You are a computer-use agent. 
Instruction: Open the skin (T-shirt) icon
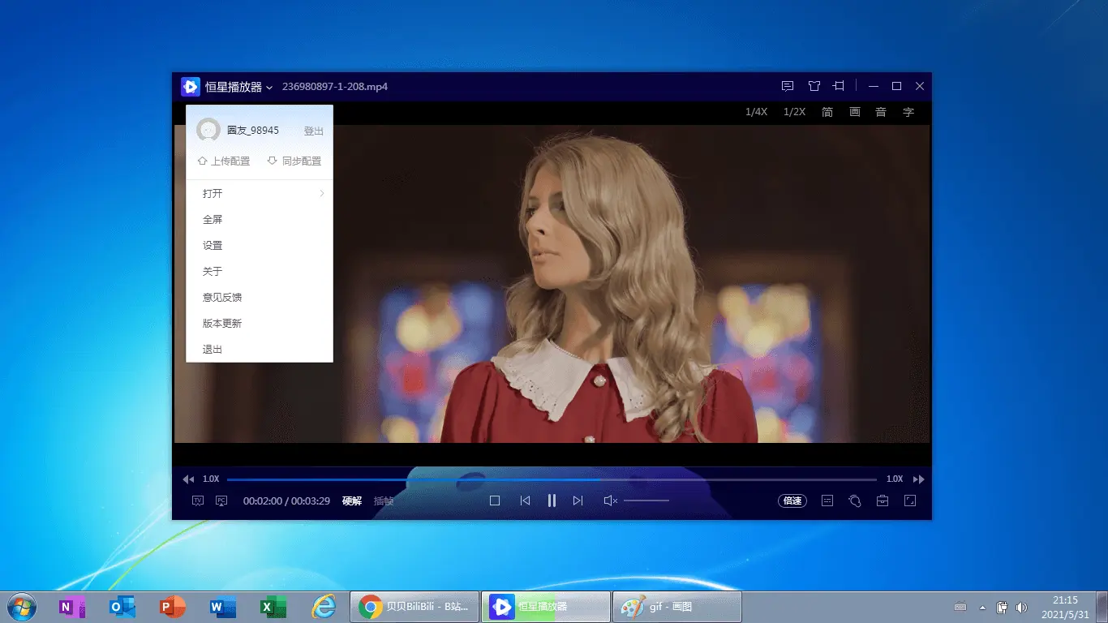click(x=814, y=86)
